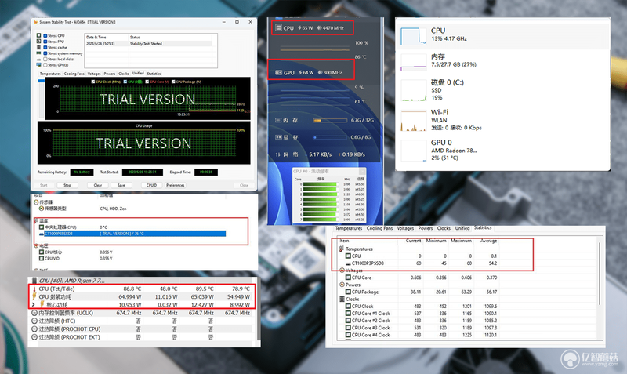This screenshot has height=374, width=627.
Task: Click the network arrows icon beside 5.17 KB/s
Action: tap(278, 154)
